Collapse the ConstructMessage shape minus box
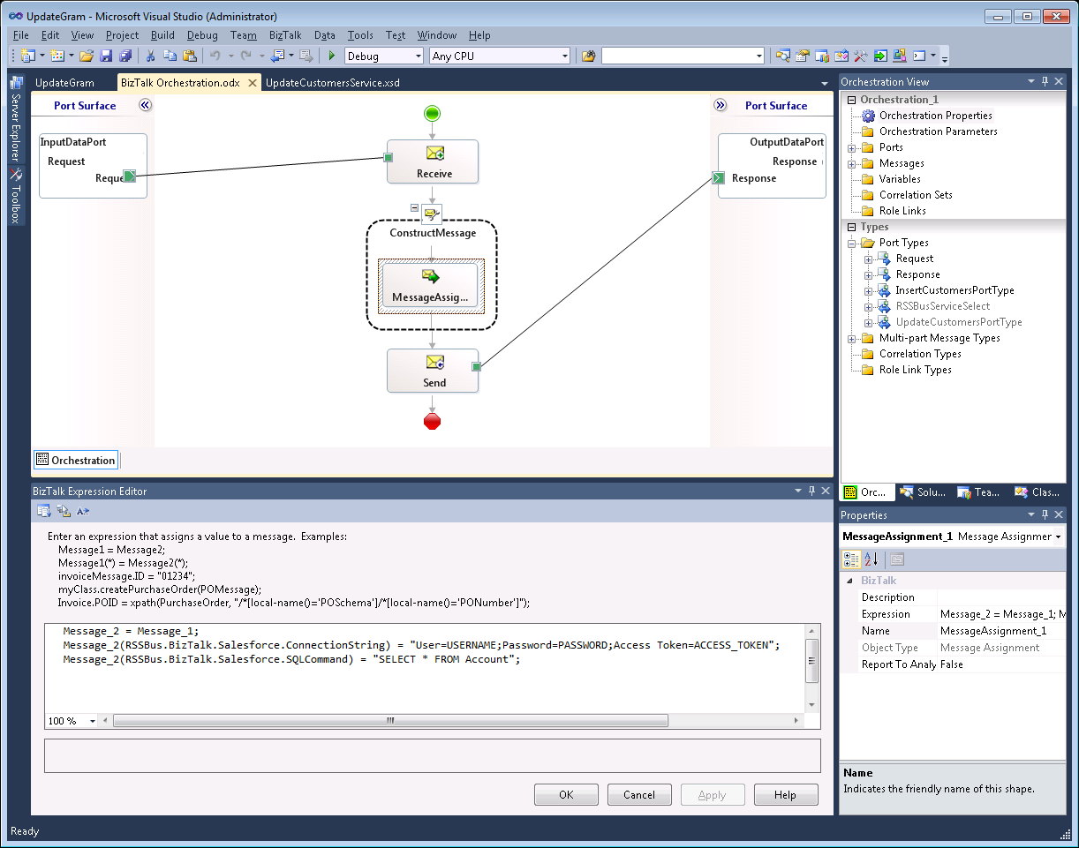The width and height of the screenshot is (1079, 848). point(414,207)
